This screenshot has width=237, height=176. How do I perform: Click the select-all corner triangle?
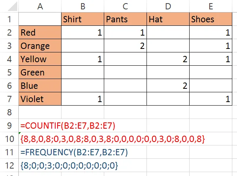tap(13, 7)
